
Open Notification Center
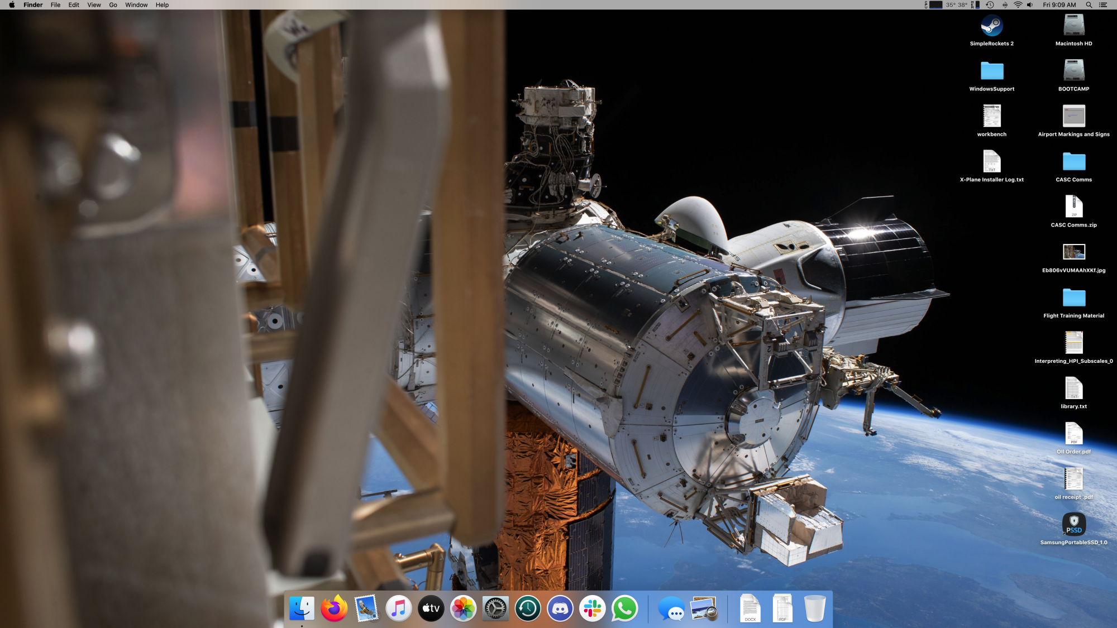(x=1103, y=4)
